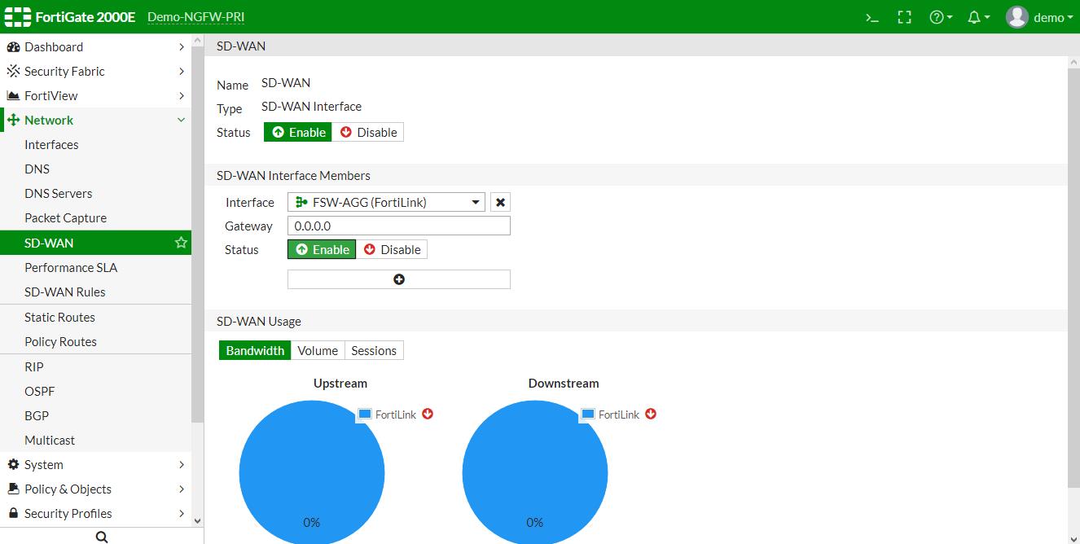
Task: Open the help question mark menu
Action: pos(941,17)
